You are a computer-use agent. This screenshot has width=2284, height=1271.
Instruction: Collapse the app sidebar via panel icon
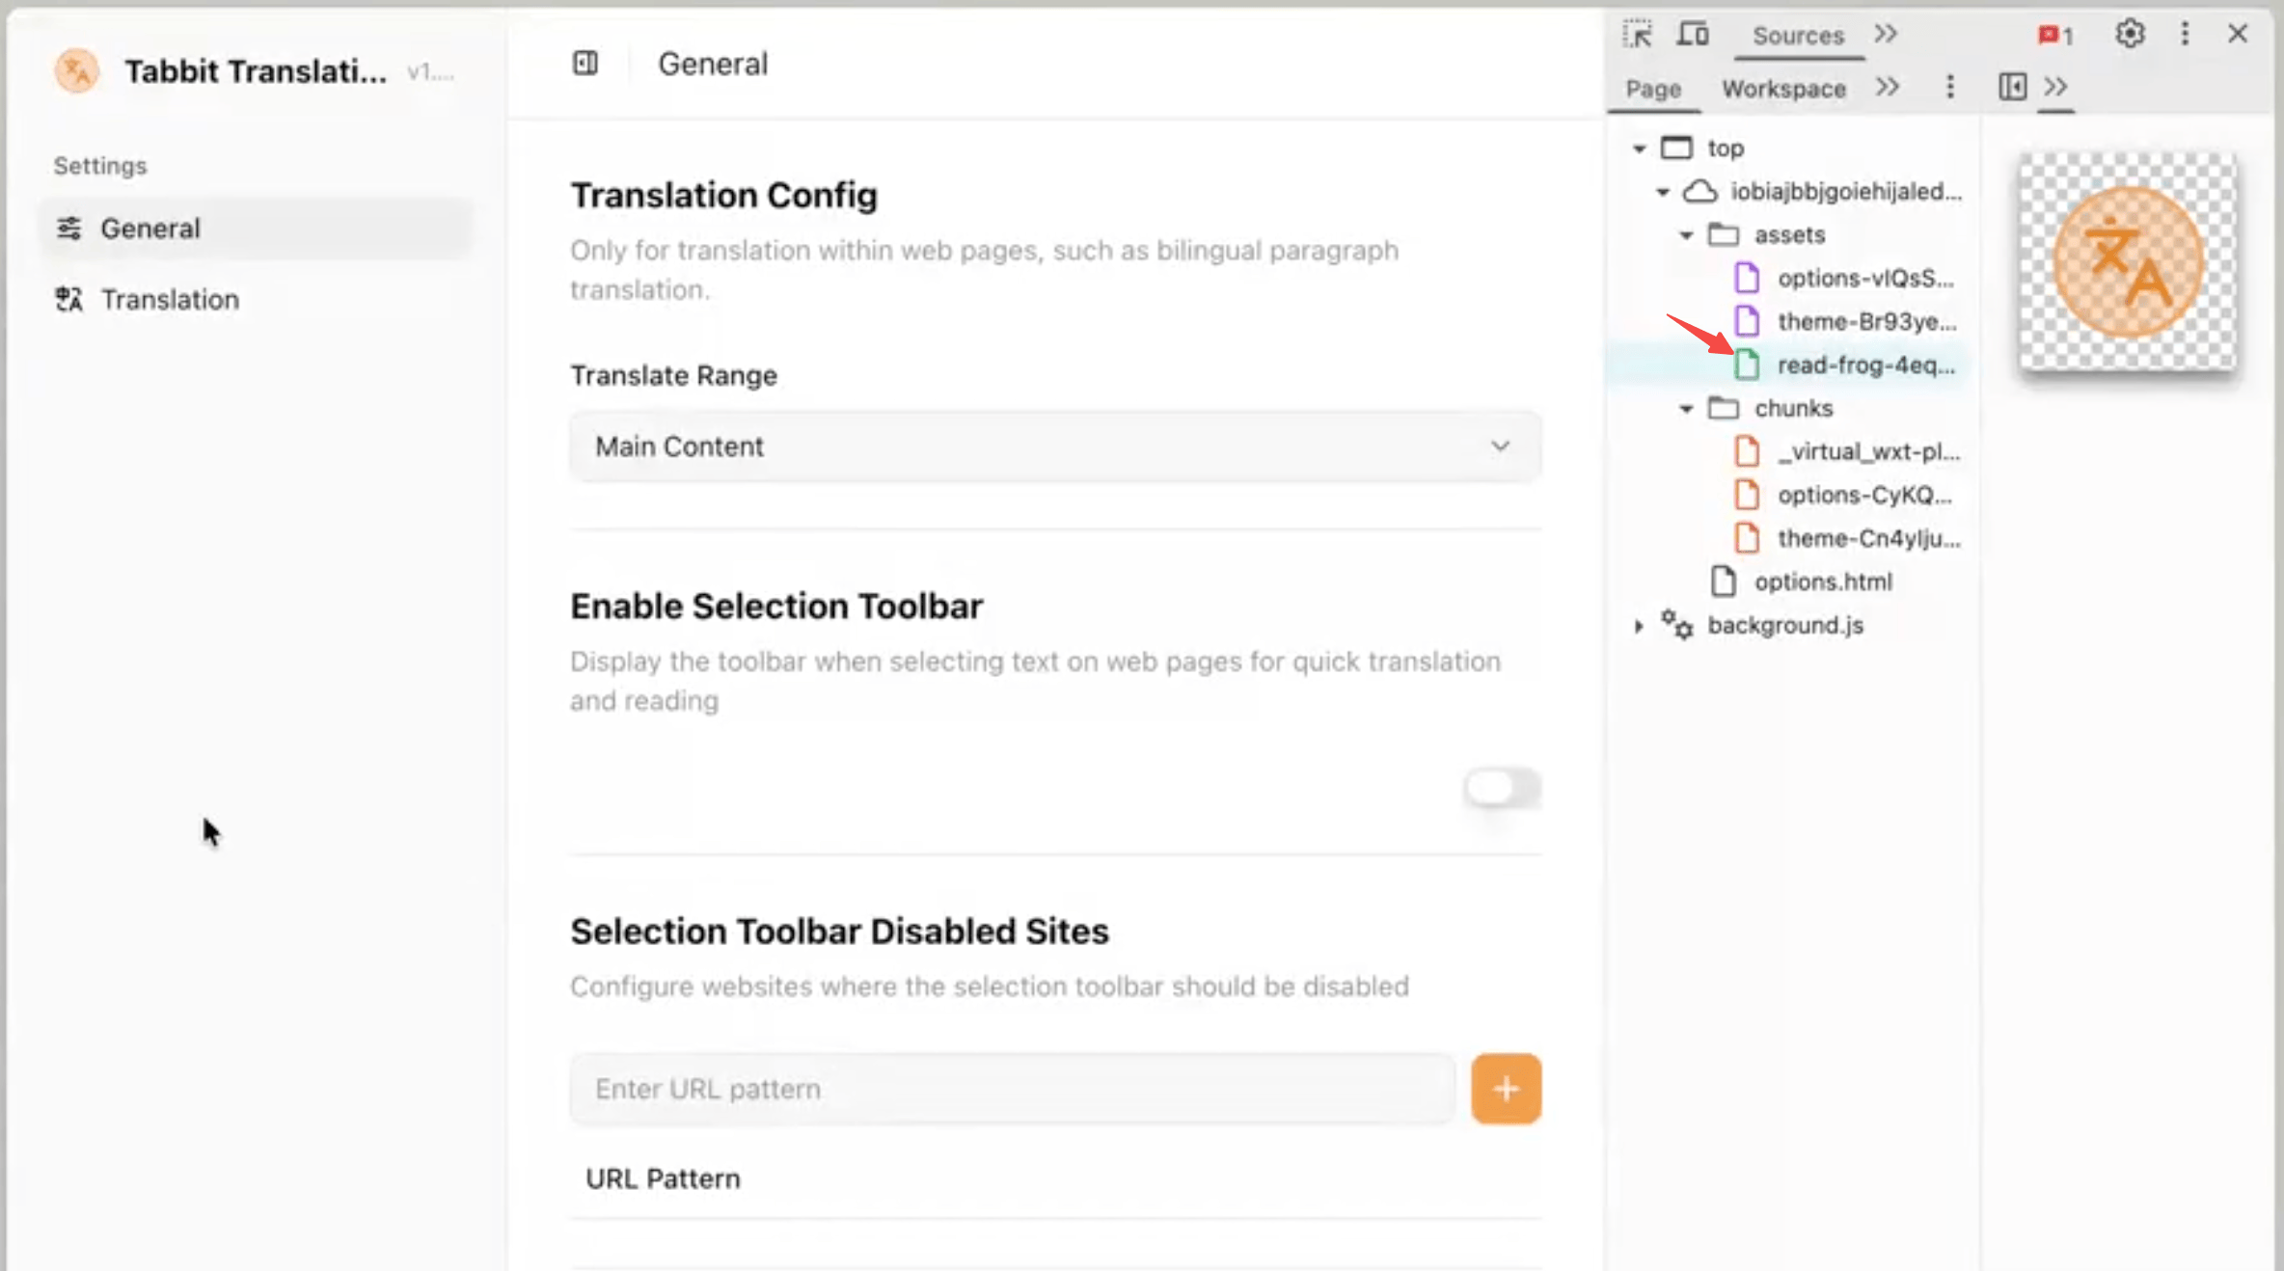click(x=585, y=64)
